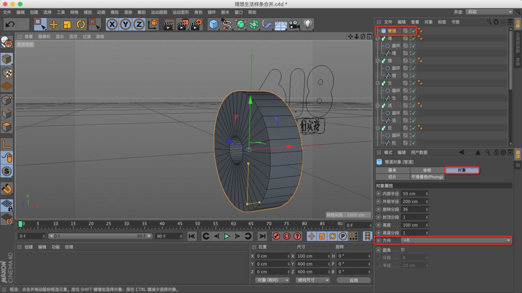The width and height of the screenshot is (522, 293).
Task: Click the Undo arrow icon
Action: click(x=10, y=24)
